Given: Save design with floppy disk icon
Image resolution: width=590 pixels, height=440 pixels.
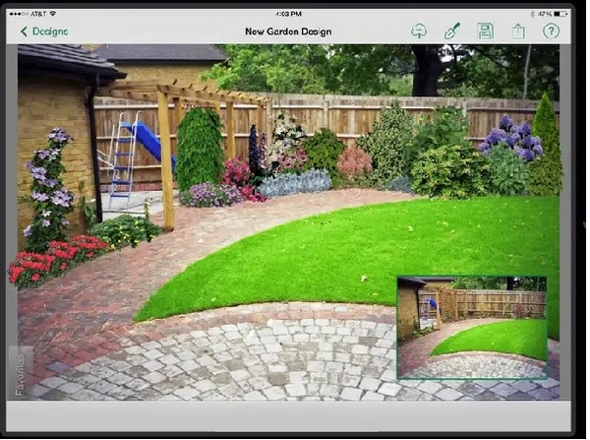Looking at the screenshot, I should (x=486, y=31).
